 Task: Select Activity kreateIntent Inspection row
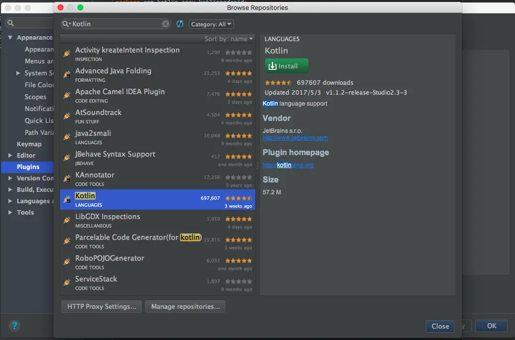pos(157,54)
